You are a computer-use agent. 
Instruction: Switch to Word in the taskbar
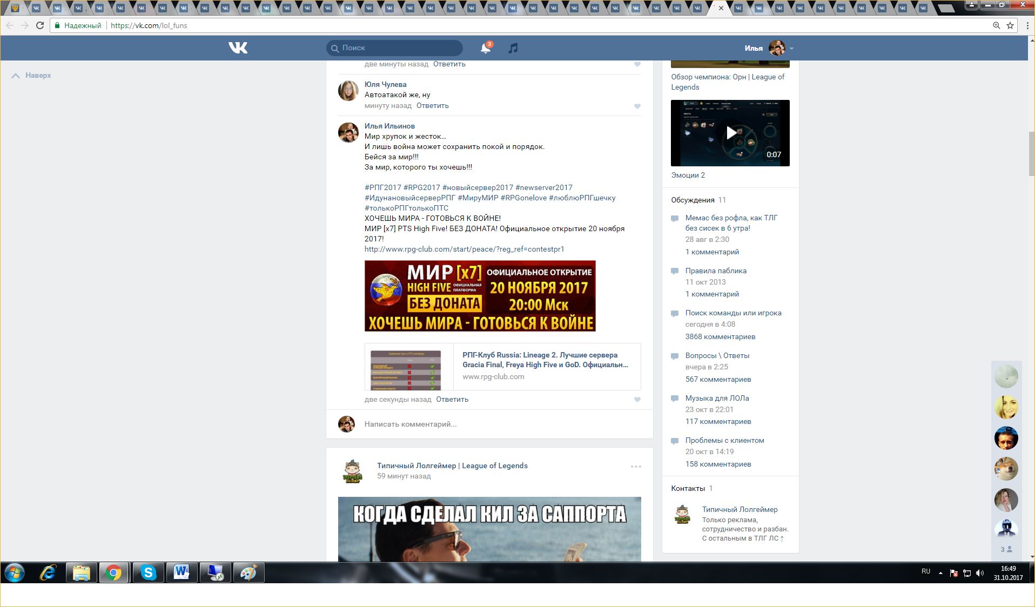(182, 572)
